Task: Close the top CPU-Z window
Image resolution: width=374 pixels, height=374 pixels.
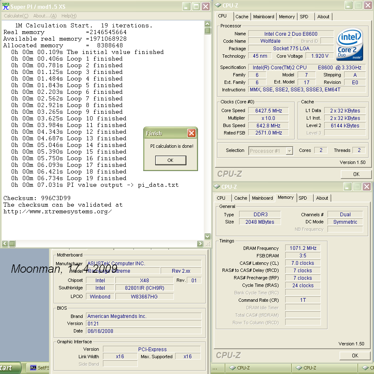Action: pos(368,5)
